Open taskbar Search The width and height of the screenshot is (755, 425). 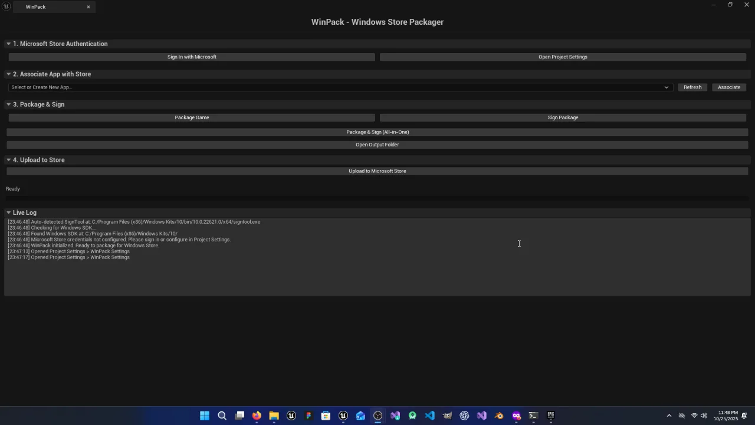[222, 416]
